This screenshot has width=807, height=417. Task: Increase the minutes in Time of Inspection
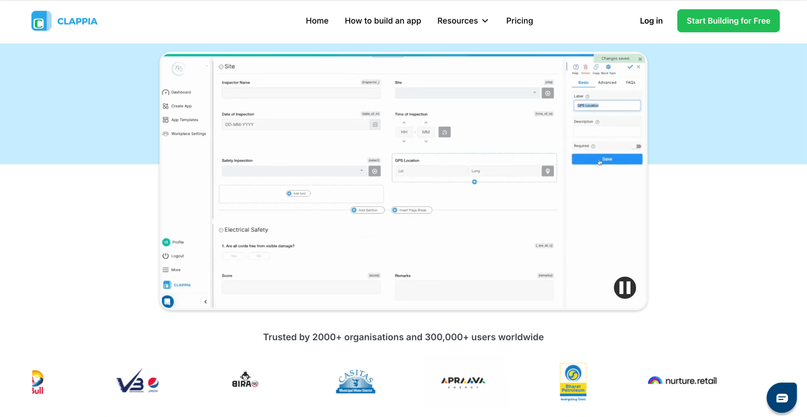(426, 123)
